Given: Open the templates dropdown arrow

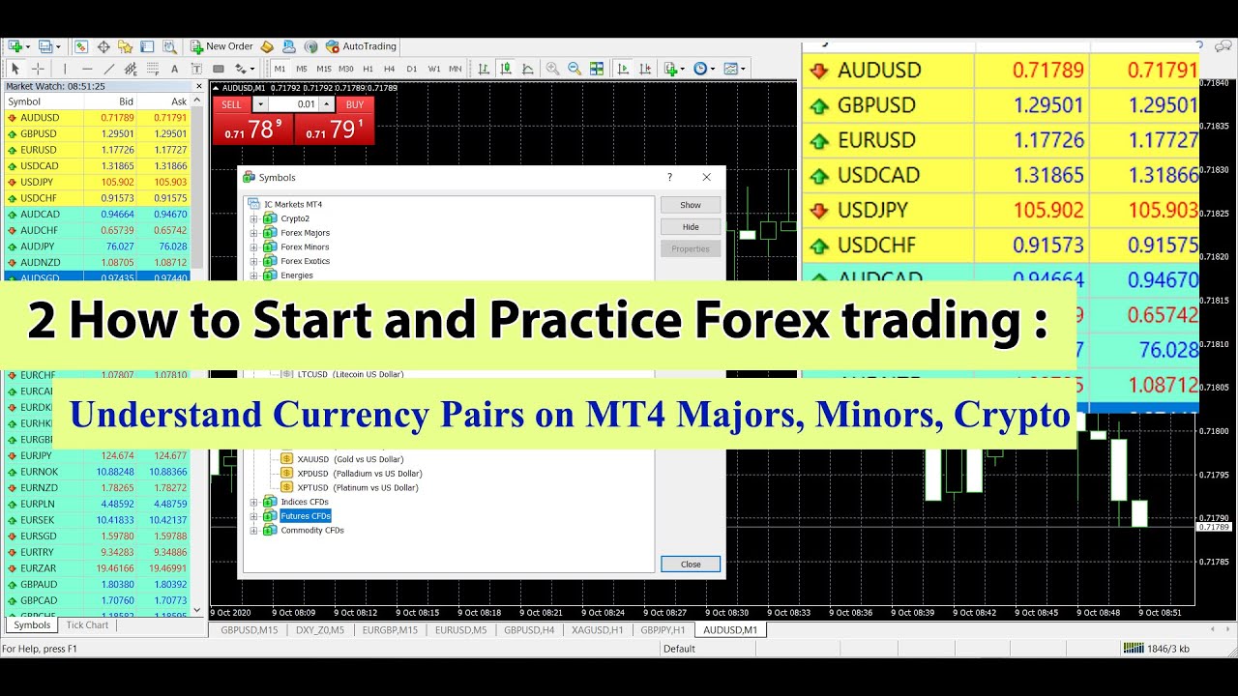Looking at the screenshot, I should (x=743, y=69).
